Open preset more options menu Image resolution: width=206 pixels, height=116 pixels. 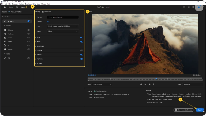point(81,26)
